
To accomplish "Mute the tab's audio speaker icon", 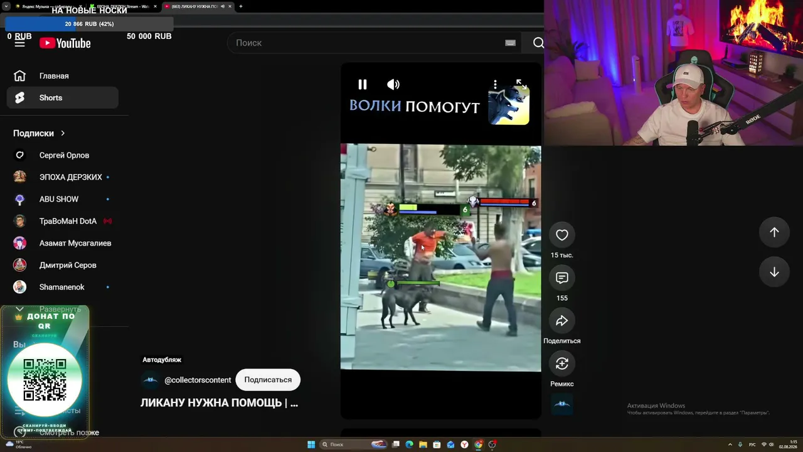I will coord(223,6).
